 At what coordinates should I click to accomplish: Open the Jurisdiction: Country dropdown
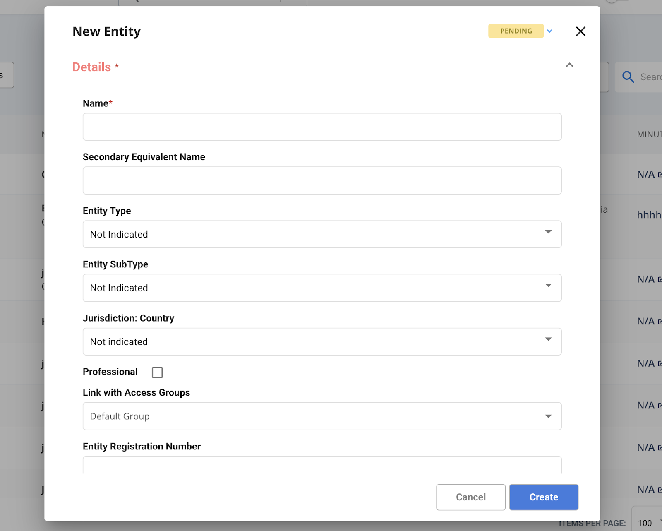coord(322,342)
